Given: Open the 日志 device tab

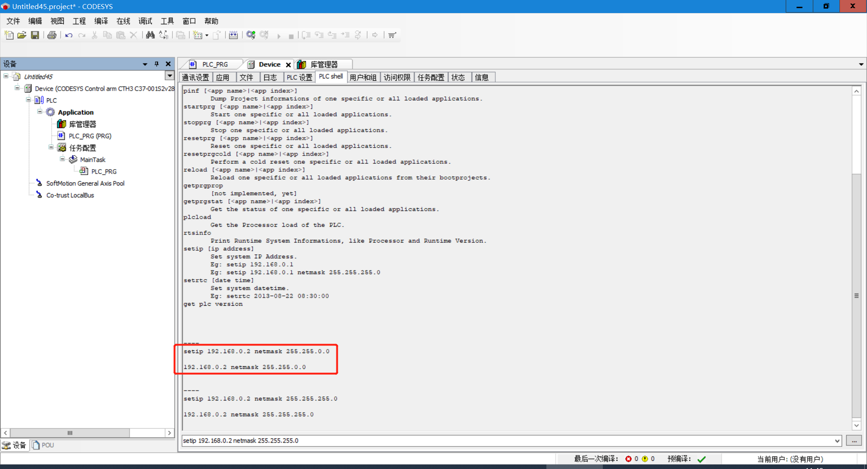Looking at the screenshot, I should [x=270, y=78].
